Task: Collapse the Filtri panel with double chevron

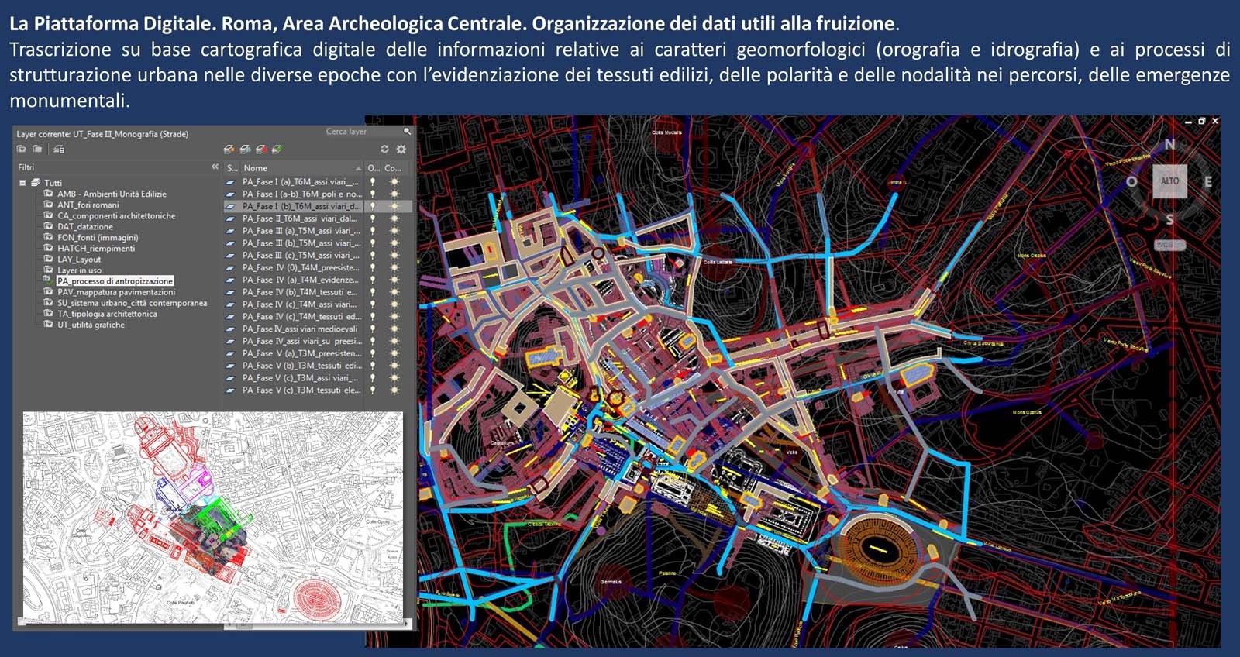Action: coord(215,167)
